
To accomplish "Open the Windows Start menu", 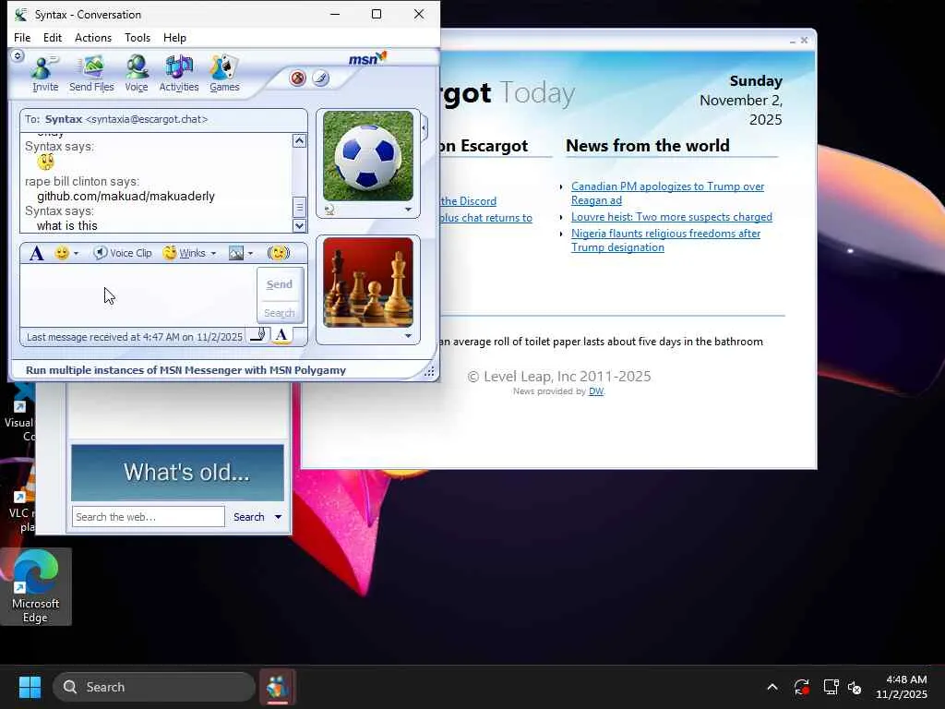I will pyautogui.click(x=30, y=687).
